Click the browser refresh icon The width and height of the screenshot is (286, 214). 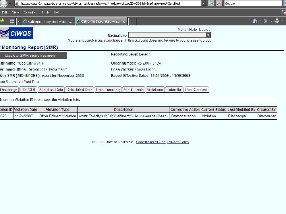click(211, 4)
